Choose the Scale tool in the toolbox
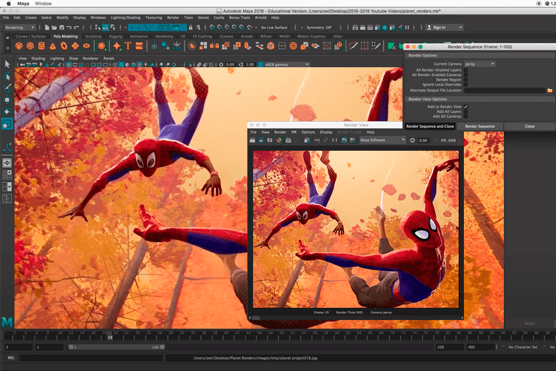Screen dimensions: 556x371 [x=7, y=123]
